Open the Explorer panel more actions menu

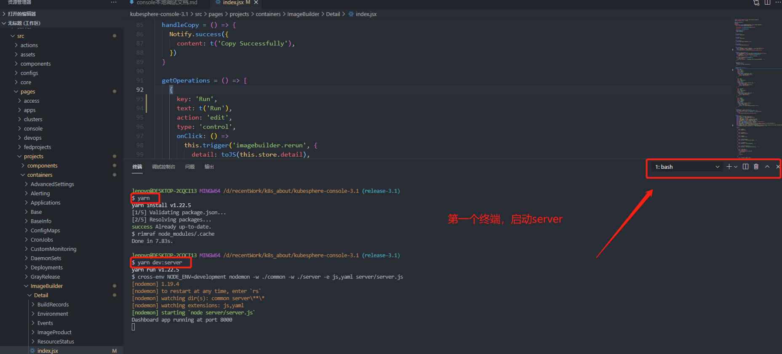tap(114, 3)
